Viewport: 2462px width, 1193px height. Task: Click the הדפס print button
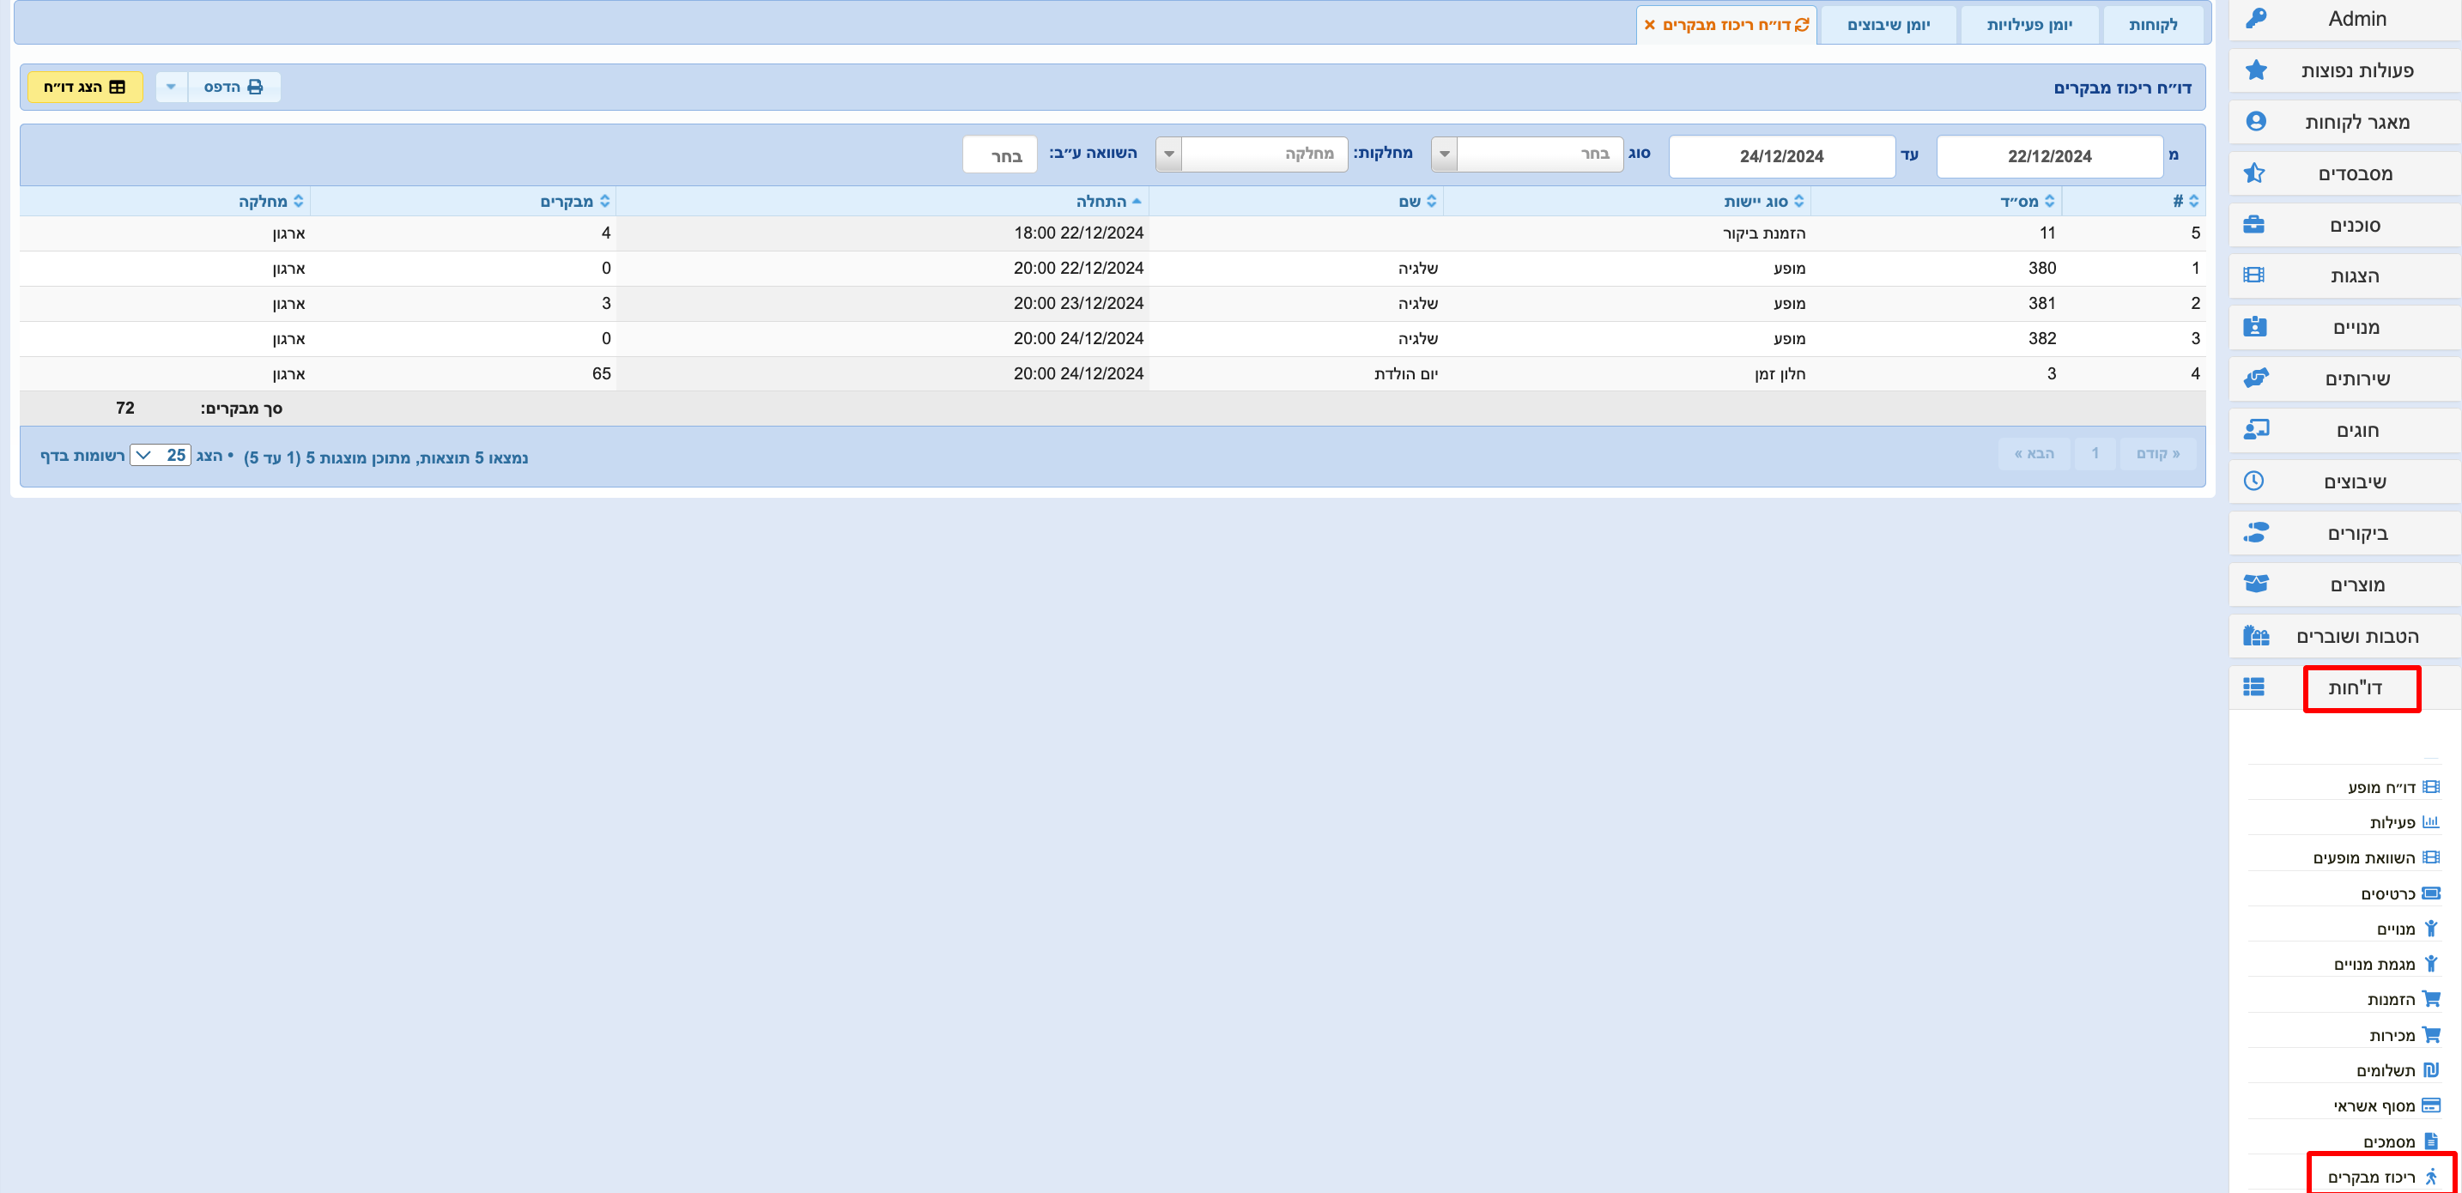[233, 87]
